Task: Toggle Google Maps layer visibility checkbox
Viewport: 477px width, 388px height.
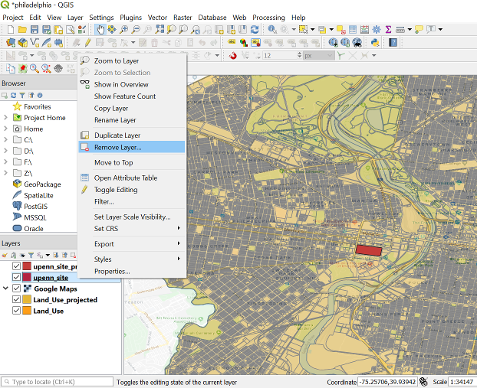Action: pos(16,289)
